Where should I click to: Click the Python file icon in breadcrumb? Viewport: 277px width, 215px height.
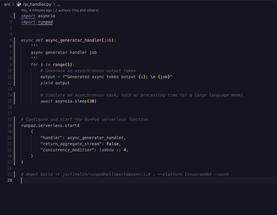tap(19, 4)
